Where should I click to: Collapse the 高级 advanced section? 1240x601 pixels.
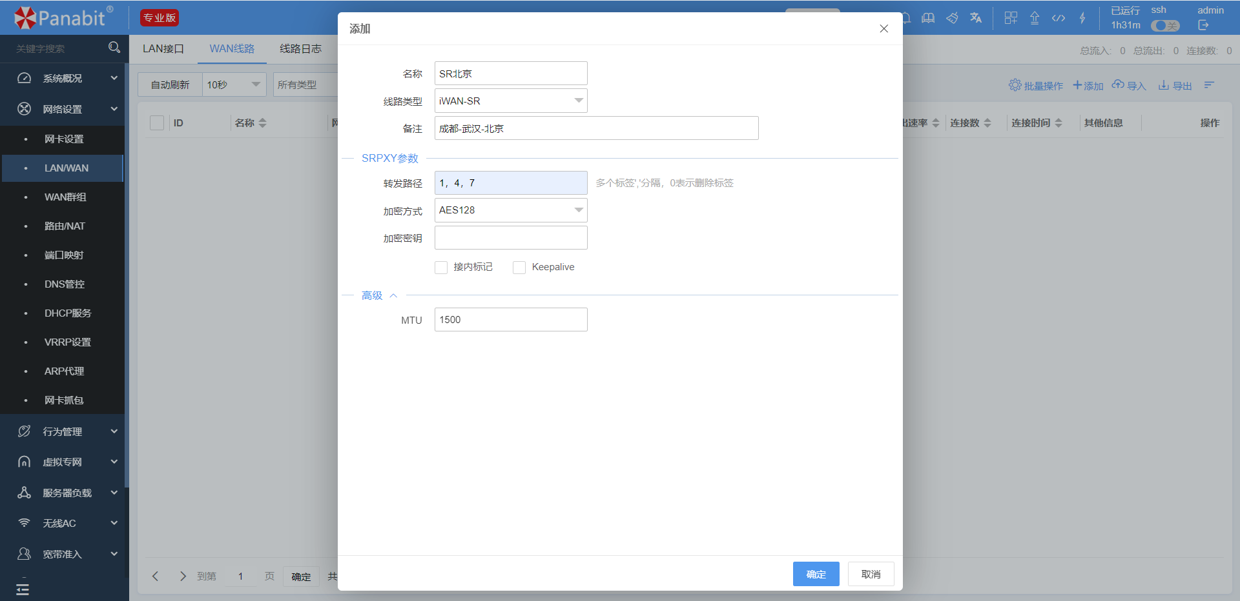379,295
